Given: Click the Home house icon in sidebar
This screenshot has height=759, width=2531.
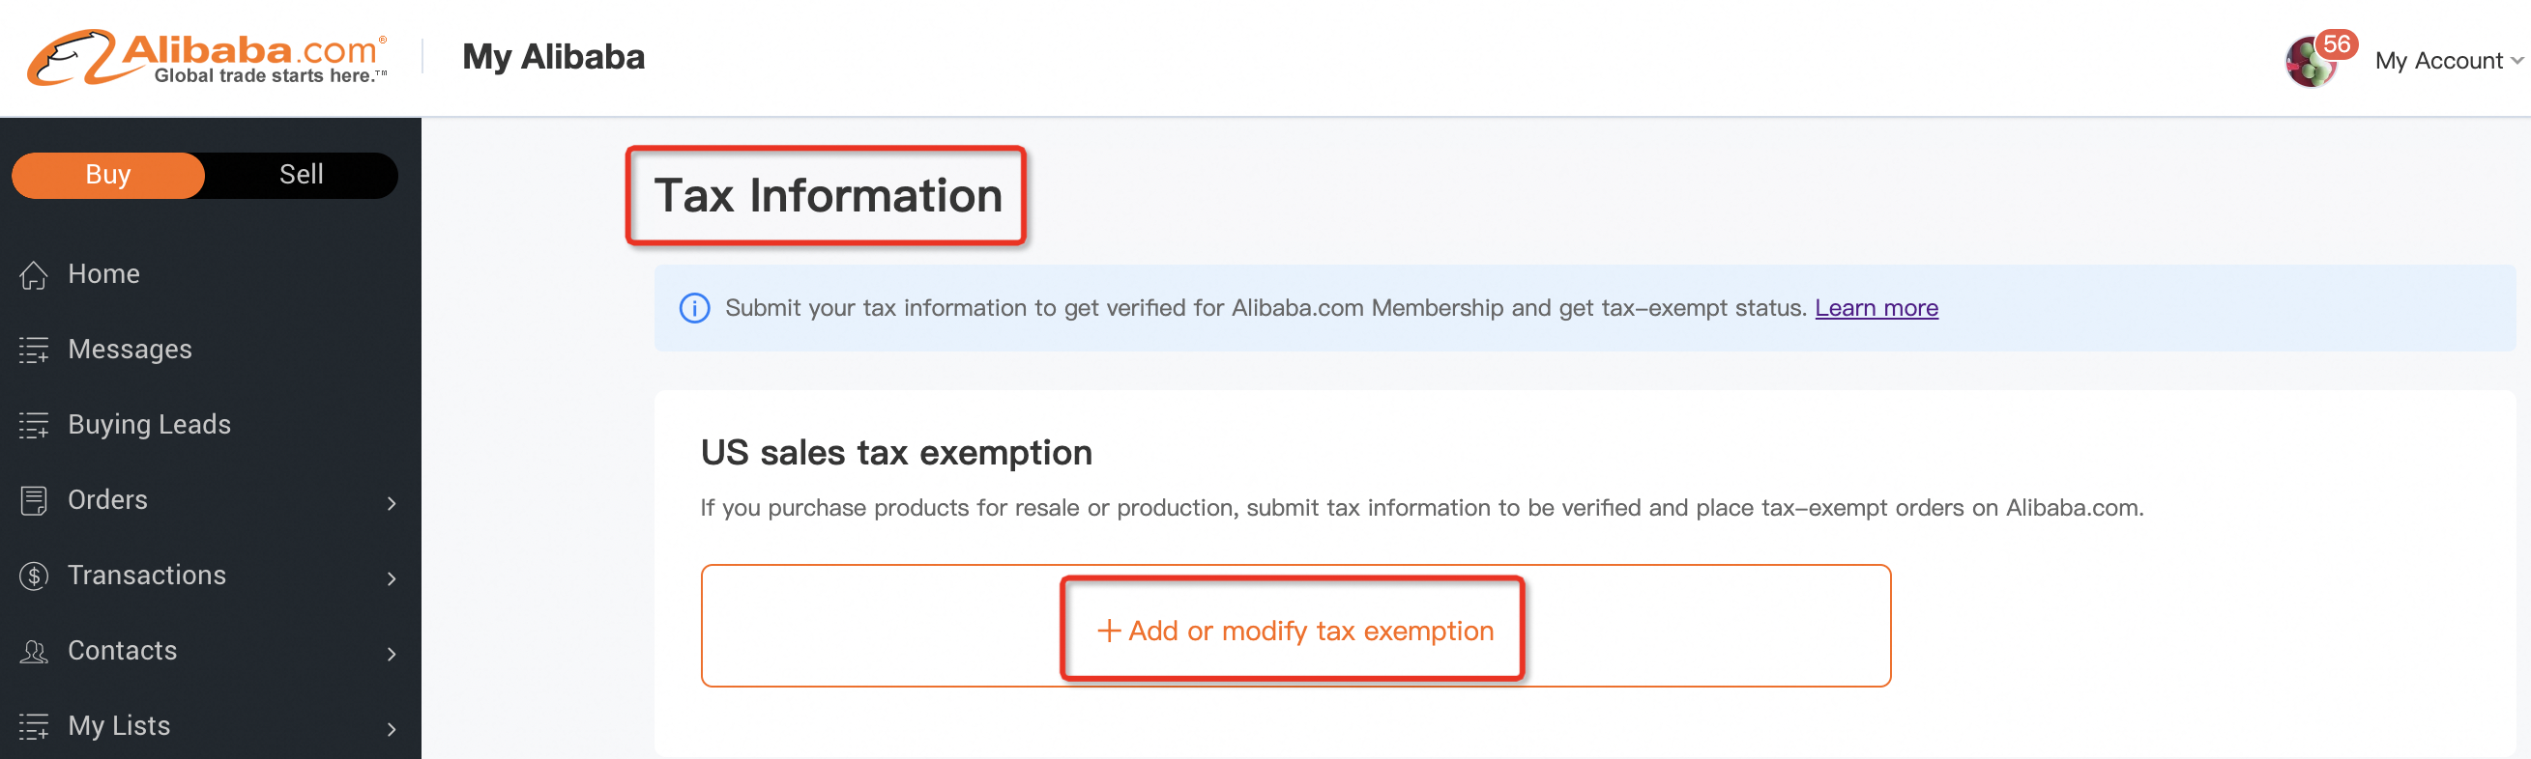Looking at the screenshot, I should (34, 275).
